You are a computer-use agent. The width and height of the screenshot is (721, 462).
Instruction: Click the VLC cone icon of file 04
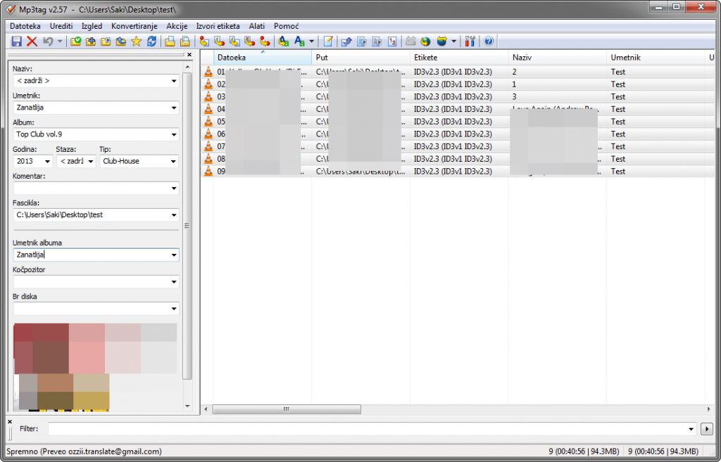tap(208, 109)
